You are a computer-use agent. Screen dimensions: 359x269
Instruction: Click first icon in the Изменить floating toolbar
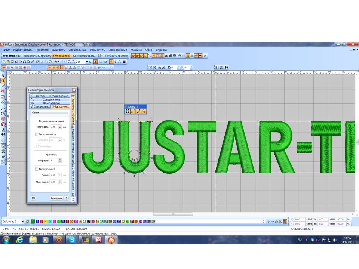click(128, 111)
